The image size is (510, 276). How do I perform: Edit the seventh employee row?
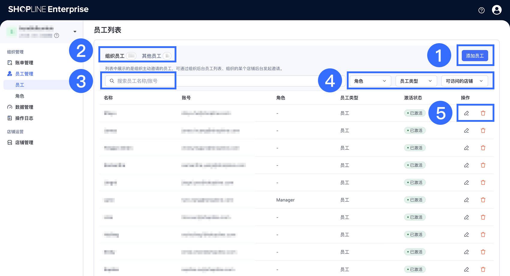point(466,217)
